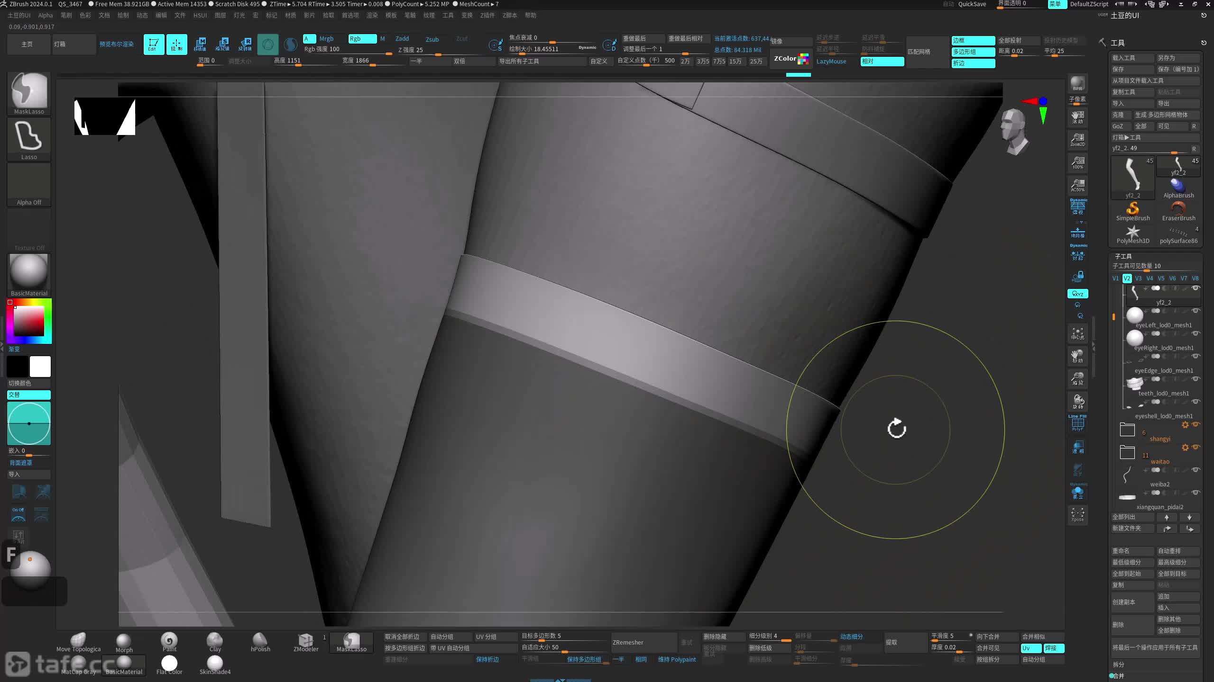Open the BasicMaterial material picker
The image size is (1214, 682).
click(29, 275)
